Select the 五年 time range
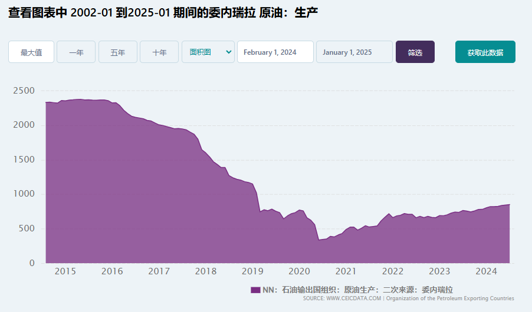 tap(118, 52)
